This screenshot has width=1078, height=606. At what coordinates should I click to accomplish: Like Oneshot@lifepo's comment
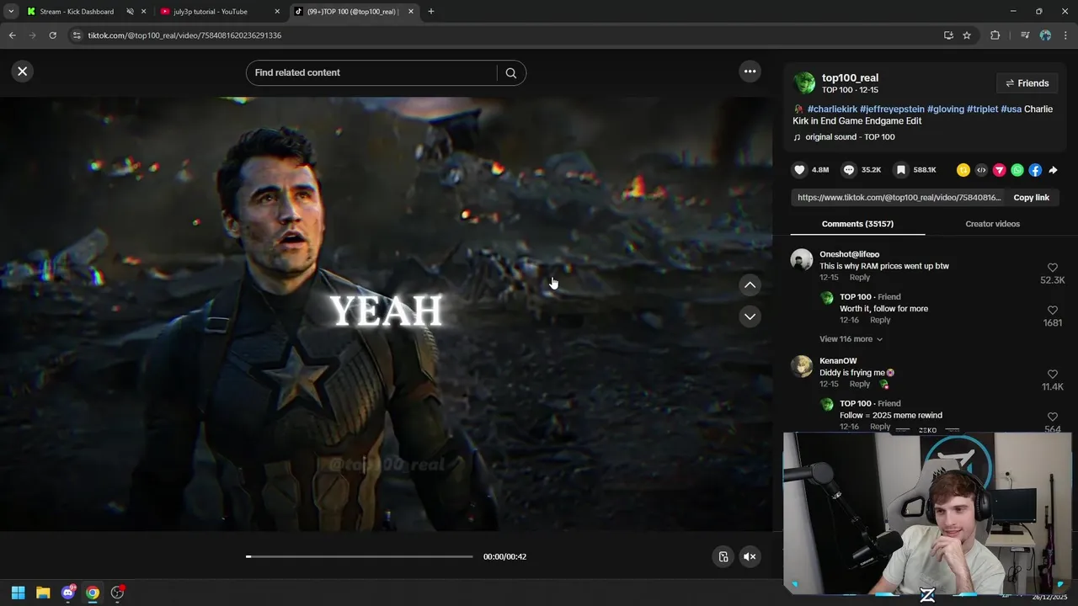coord(1053,268)
